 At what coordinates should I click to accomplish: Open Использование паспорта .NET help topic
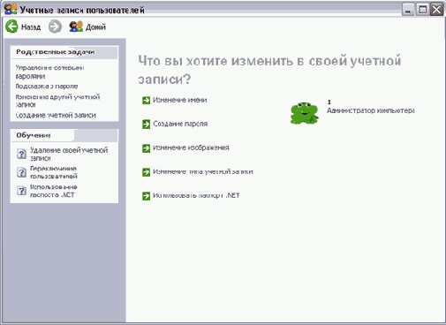click(x=54, y=191)
